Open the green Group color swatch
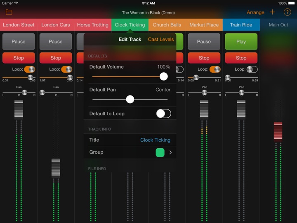The width and height of the screenshot is (297, 223). click(160, 152)
